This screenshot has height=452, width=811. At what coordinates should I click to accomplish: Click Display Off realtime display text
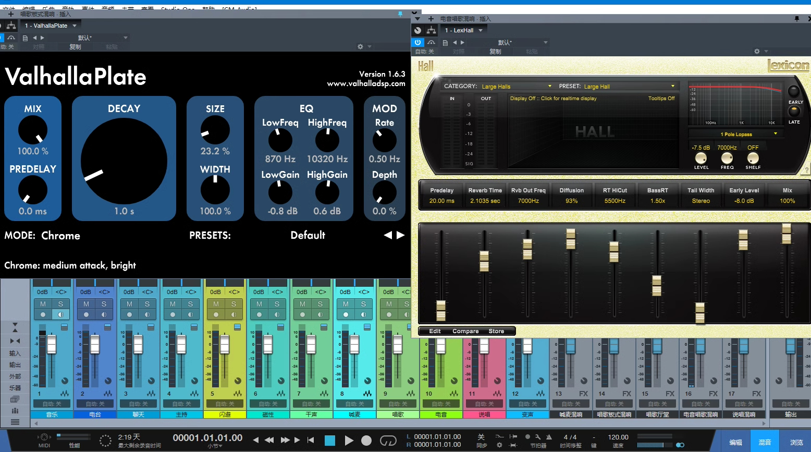click(553, 98)
